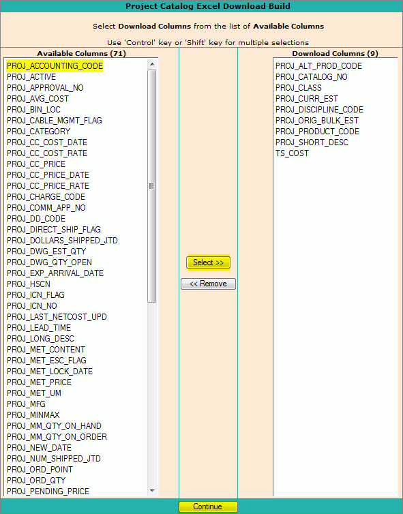This screenshot has height=514, width=403.
Task: Choose PROJ_LEAD_TIME entry
Action: pyautogui.click(x=39, y=328)
